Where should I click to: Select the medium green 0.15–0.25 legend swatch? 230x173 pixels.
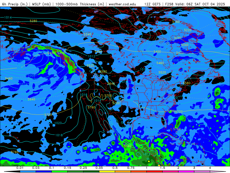pos(75,172)
